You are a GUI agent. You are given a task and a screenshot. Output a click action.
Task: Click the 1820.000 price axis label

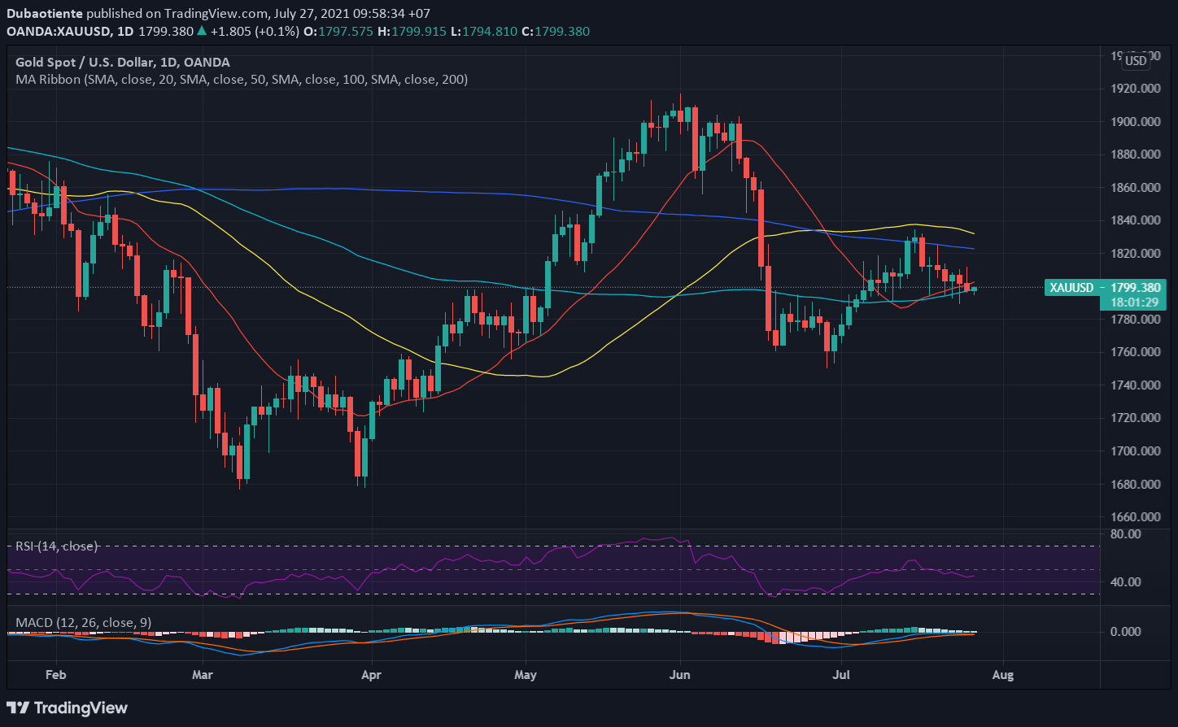tap(1134, 254)
